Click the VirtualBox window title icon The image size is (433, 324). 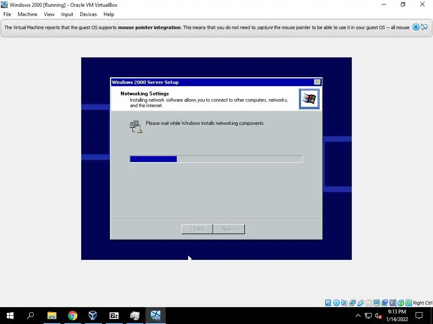click(x=4, y=5)
